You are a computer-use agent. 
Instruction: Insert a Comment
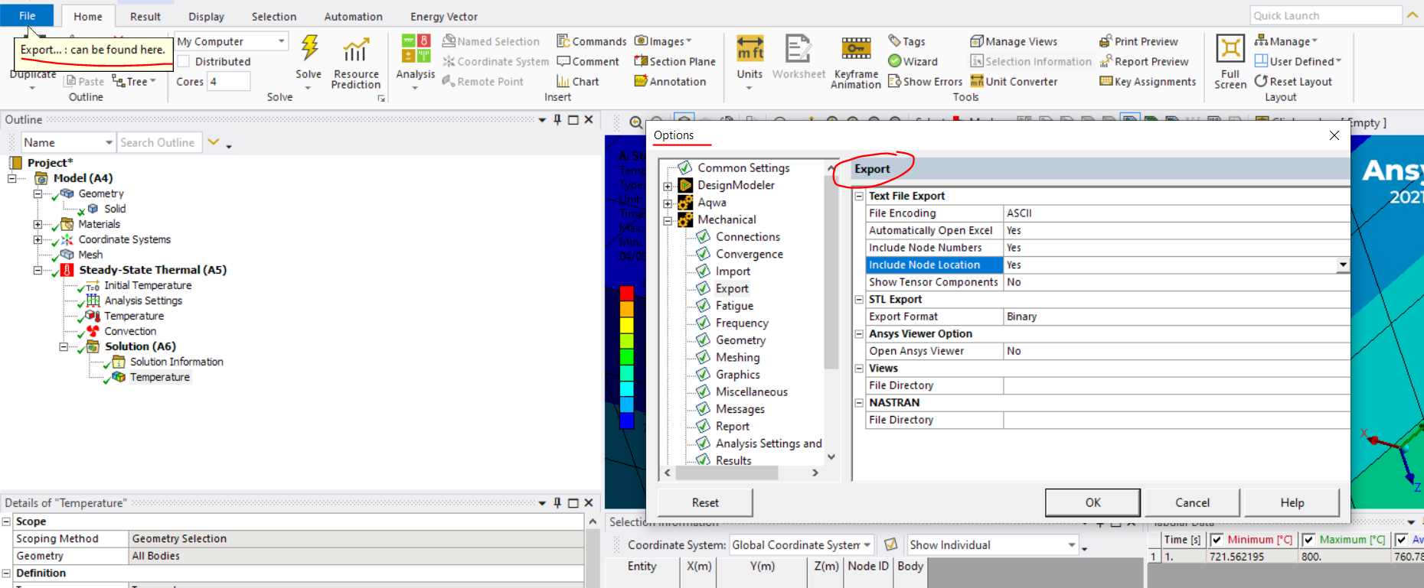[x=588, y=61]
